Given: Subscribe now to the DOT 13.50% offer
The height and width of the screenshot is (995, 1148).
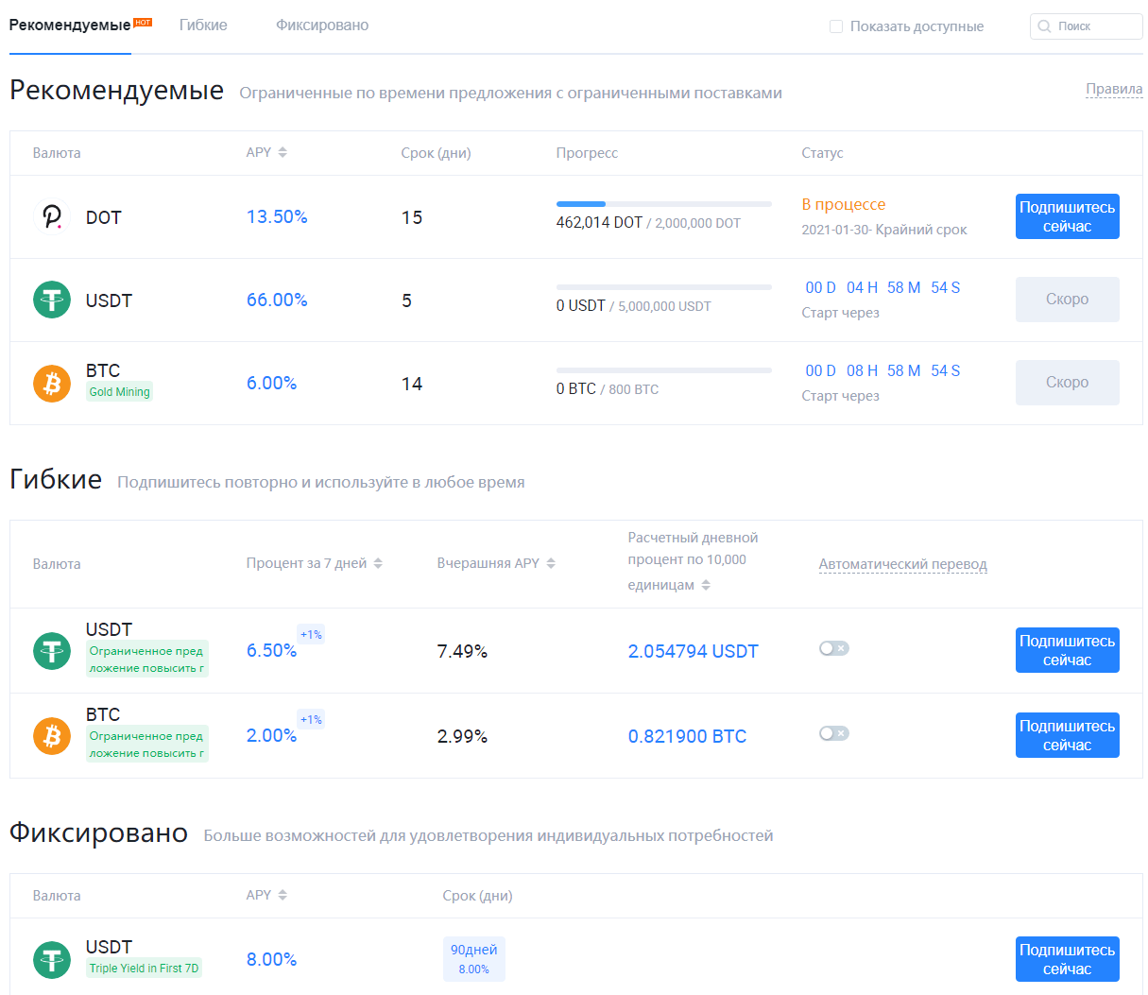Looking at the screenshot, I should pos(1067,216).
